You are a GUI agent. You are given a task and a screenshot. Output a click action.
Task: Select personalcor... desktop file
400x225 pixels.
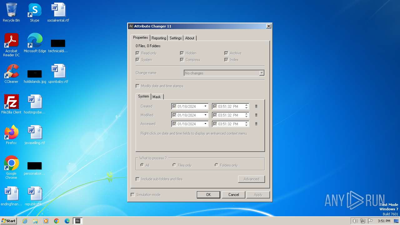point(34,168)
